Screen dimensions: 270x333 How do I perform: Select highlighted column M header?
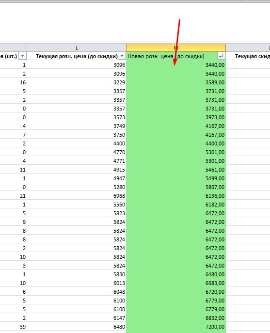click(x=176, y=48)
